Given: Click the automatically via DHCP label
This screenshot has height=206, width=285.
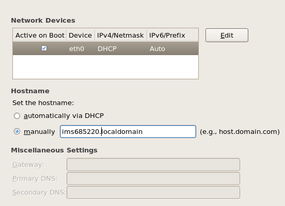Looking at the screenshot, I should pos(64,116).
